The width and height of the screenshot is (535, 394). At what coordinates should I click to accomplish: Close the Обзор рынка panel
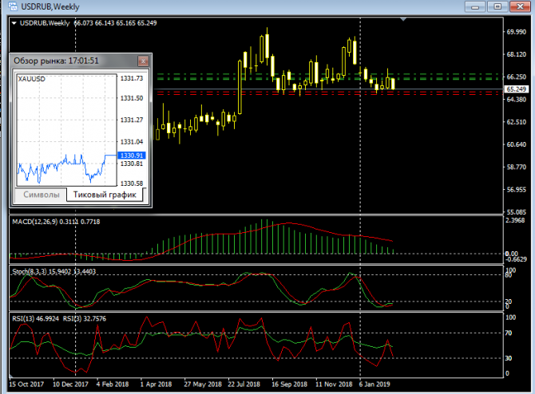[143, 61]
